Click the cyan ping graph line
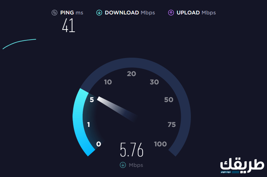Viewport: 267px width, 177px height. pyautogui.click(x=19, y=44)
